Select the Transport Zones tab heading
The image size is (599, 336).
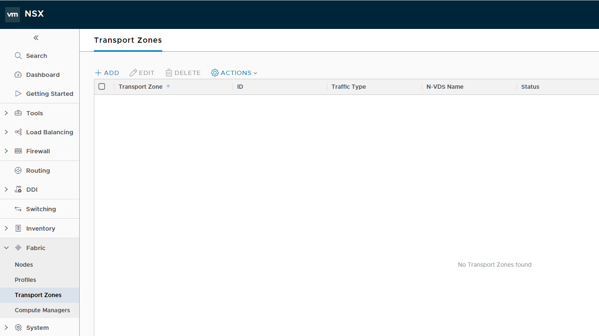click(x=128, y=40)
